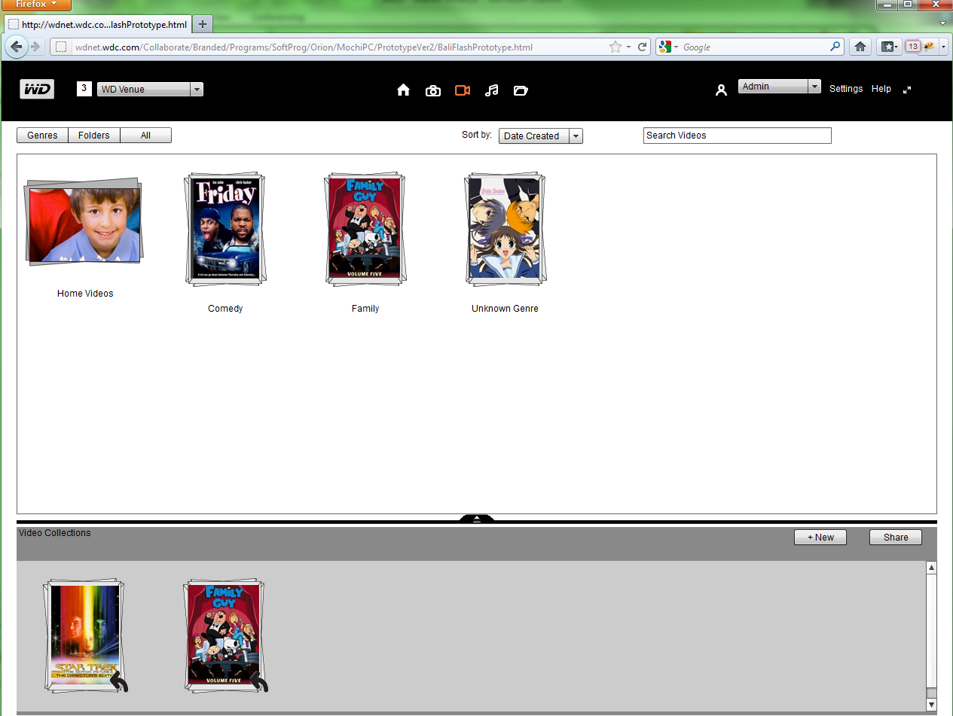Go forward with the Firefox forward arrow
Viewport: 953px width, 716px height.
click(x=35, y=47)
